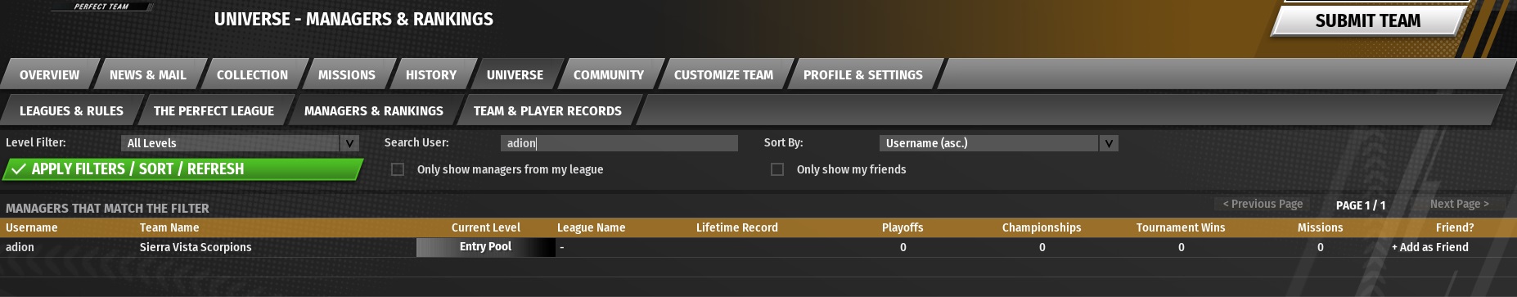Screen dimensions: 1517x297
Task: Click the Search User input field
Action: point(619,143)
